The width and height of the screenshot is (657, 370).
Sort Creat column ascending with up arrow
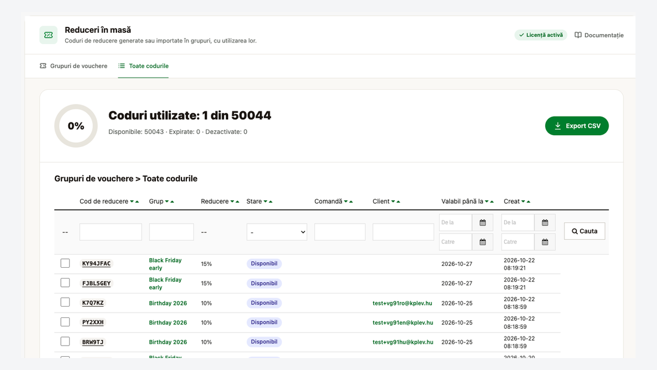click(x=529, y=202)
